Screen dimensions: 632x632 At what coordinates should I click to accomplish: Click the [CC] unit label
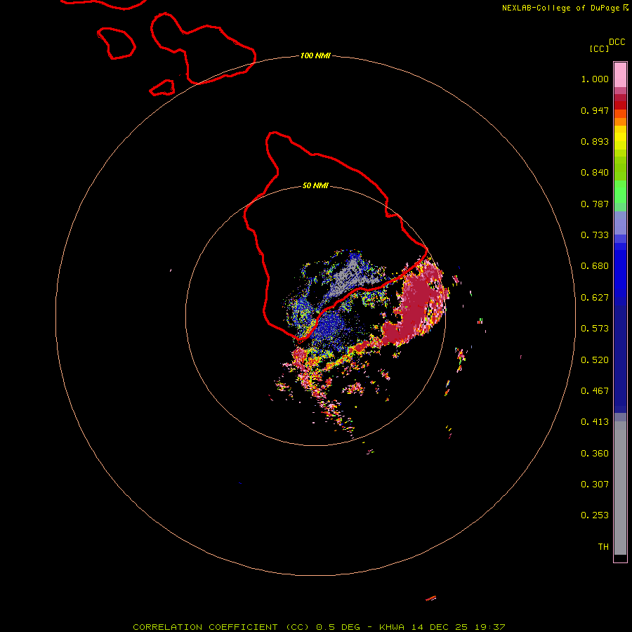600,48
